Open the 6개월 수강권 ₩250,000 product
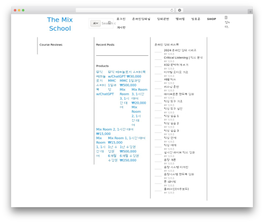Viewport: 264px width, 223px height. [x=129, y=158]
